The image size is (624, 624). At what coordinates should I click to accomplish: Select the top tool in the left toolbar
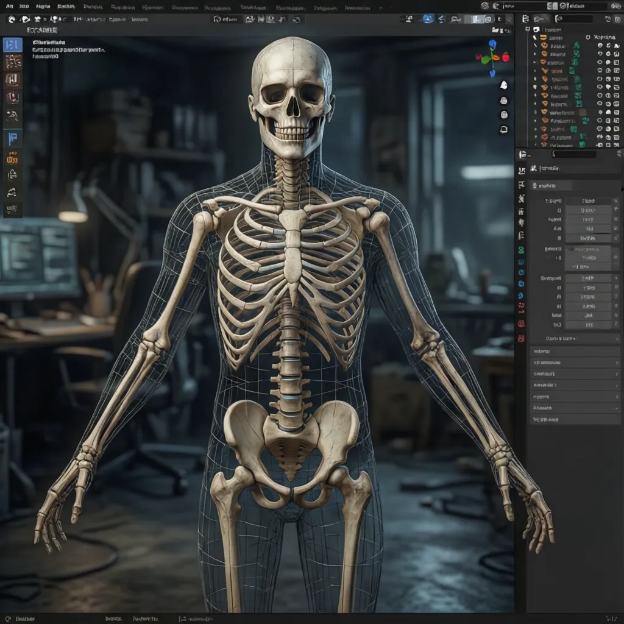tap(10, 43)
